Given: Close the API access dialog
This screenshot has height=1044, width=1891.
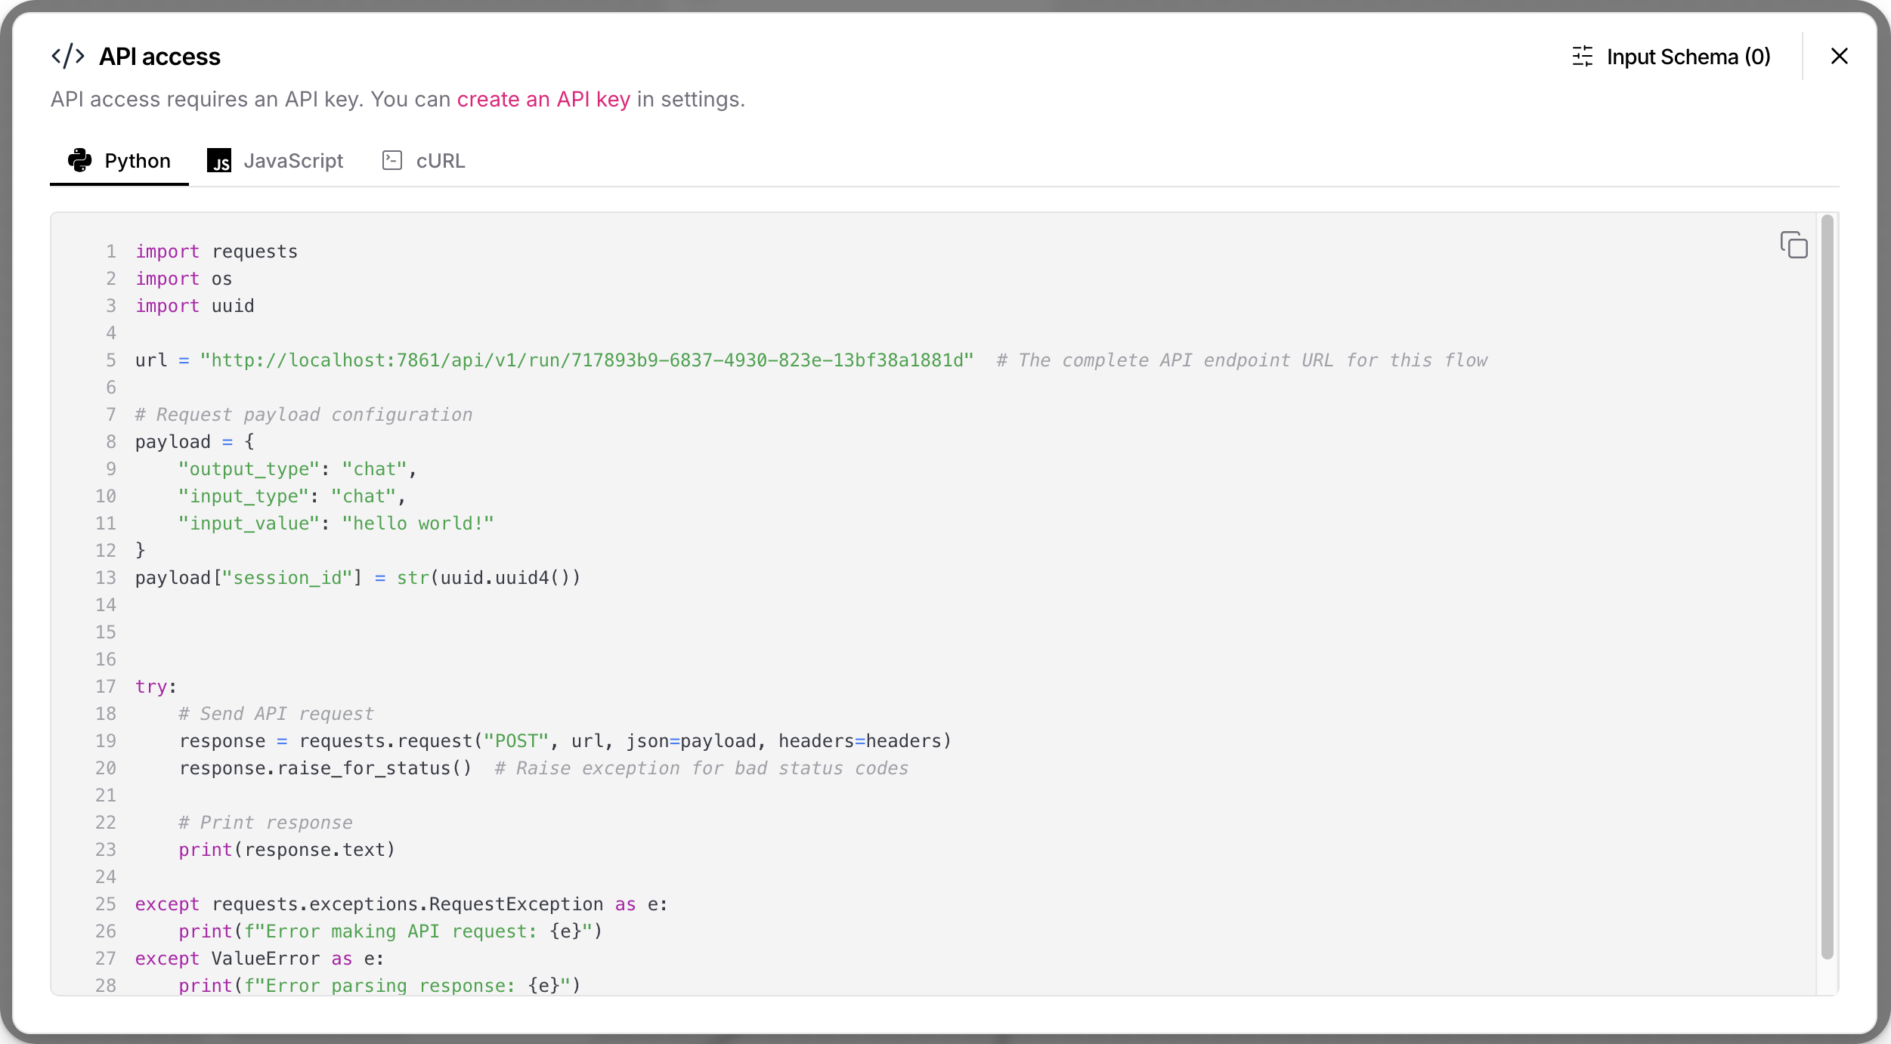Looking at the screenshot, I should [1839, 56].
